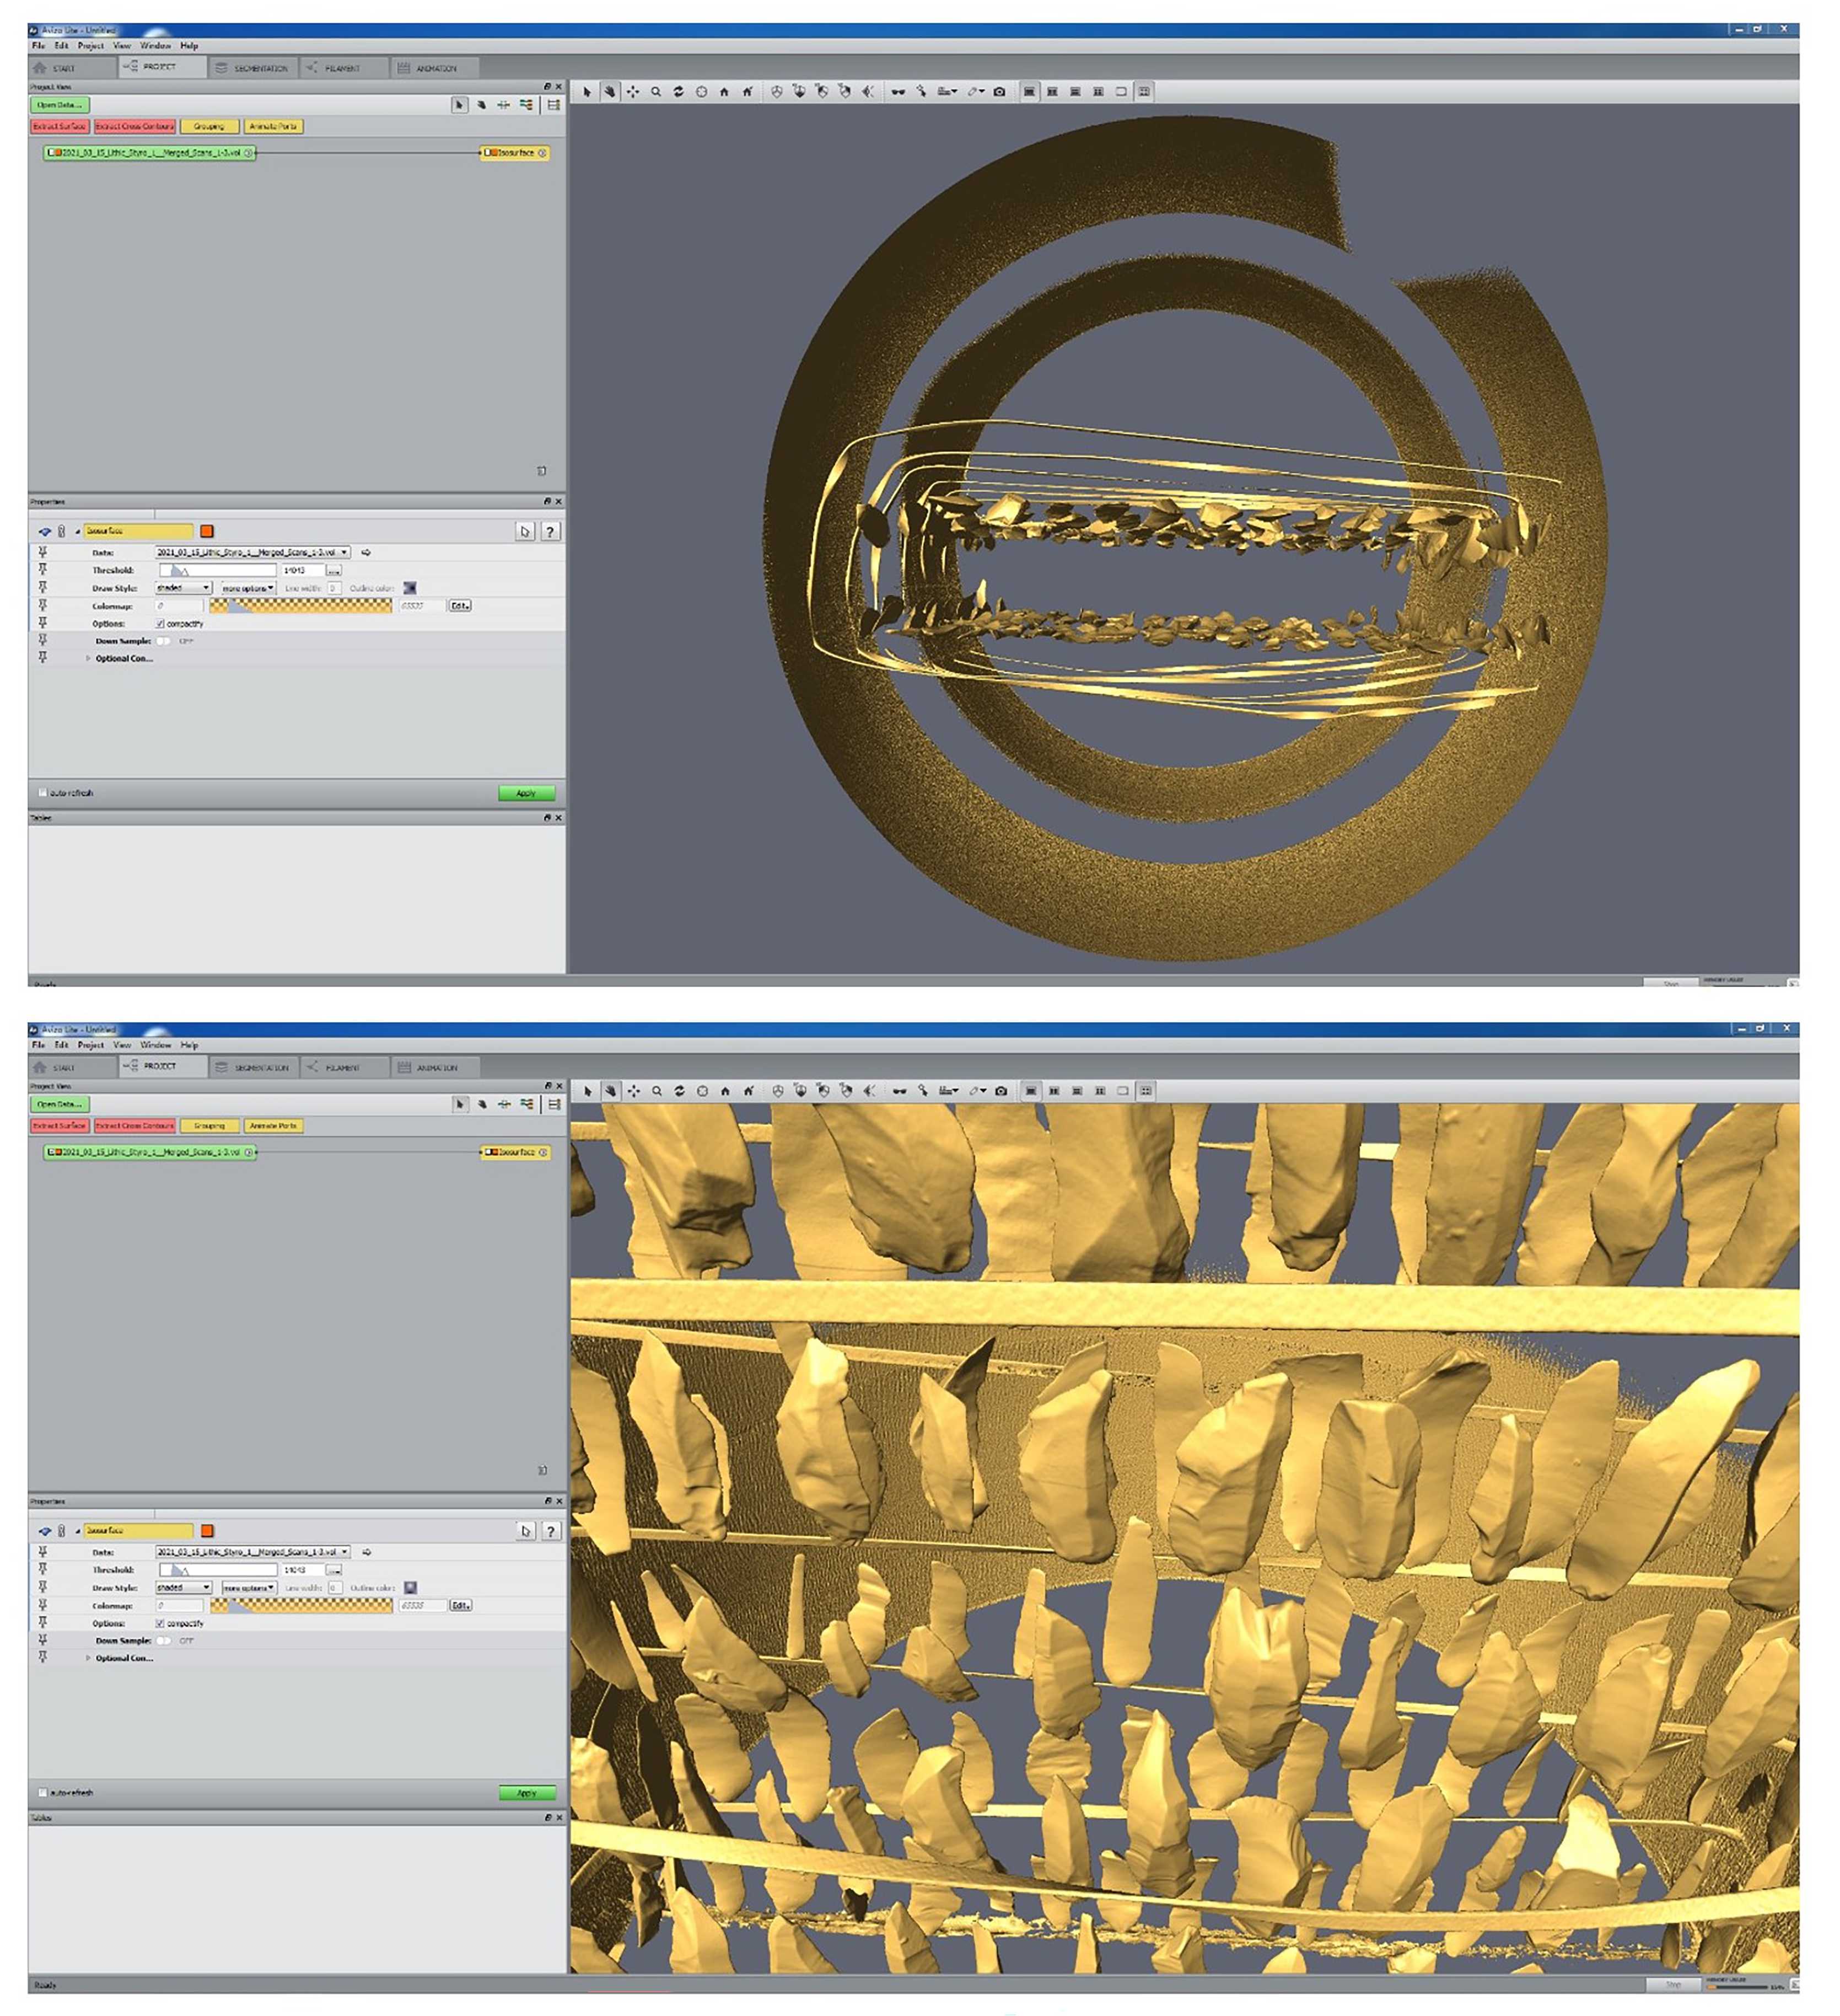This screenshot has height=2016, width=1840.
Task: Open Project menu in upper window
Action: (91, 46)
